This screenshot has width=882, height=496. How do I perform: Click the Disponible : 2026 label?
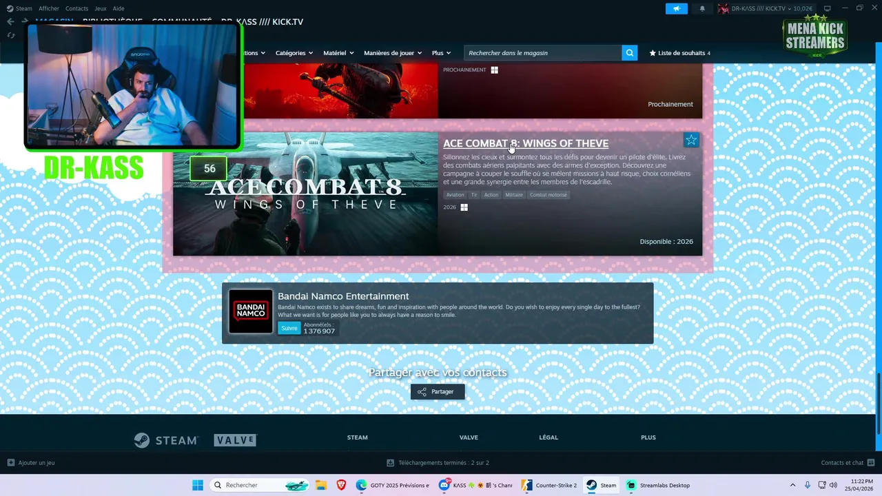(x=666, y=242)
